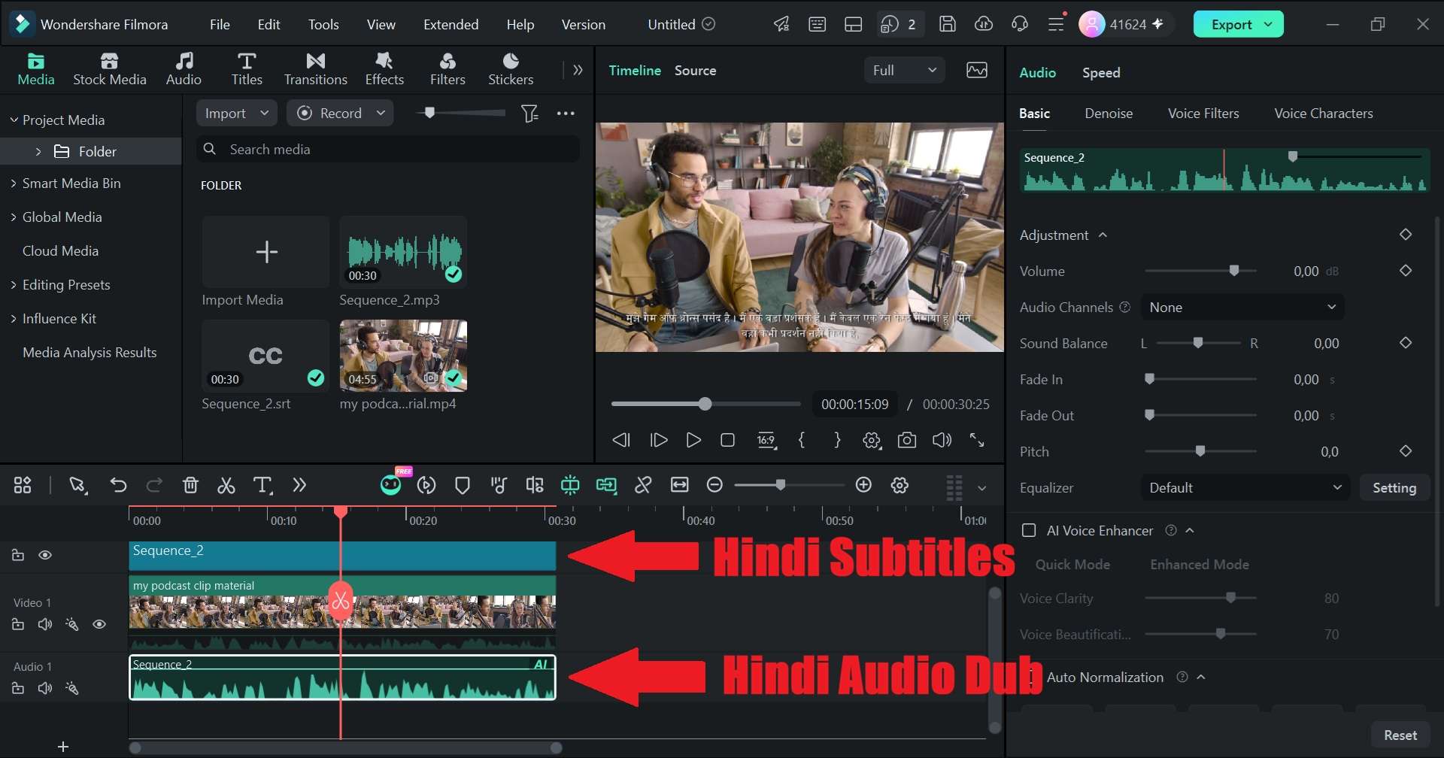Open the AI assistant icon with FREE badge

pyautogui.click(x=391, y=484)
